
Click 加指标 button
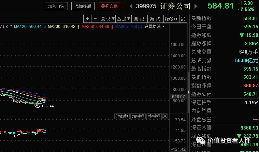click(x=138, y=116)
